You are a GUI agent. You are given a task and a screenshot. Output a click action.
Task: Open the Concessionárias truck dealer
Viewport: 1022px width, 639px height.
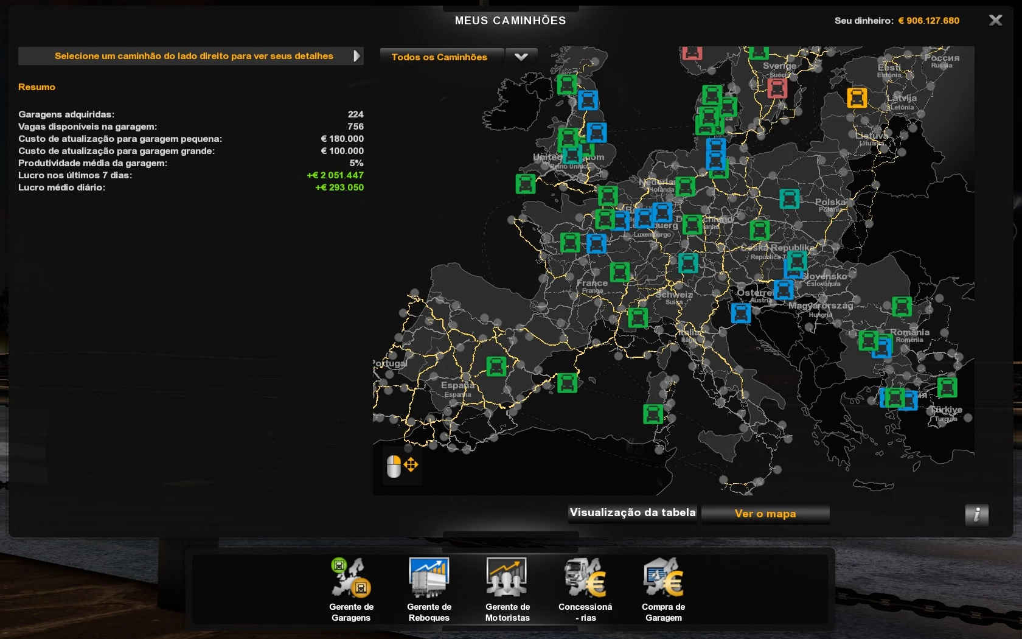click(x=585, y=588)
